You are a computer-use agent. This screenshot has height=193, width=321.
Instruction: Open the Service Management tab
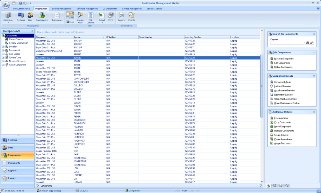[x=132, y=9]
